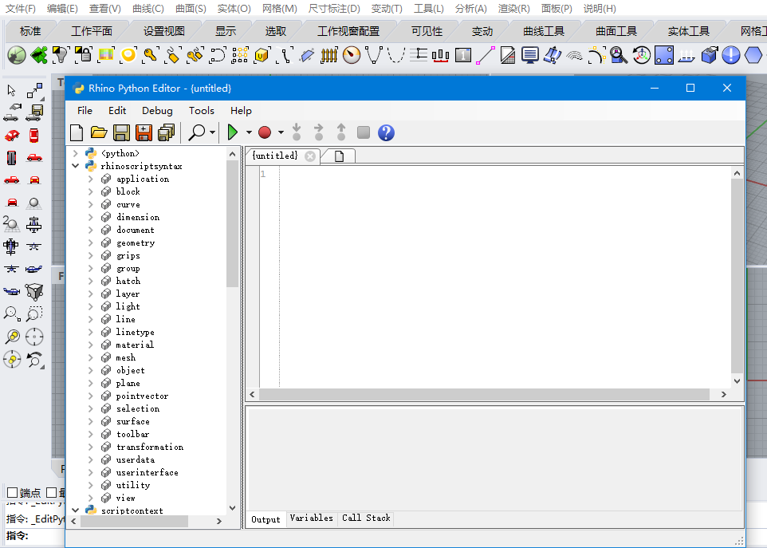The height and width of the screenshot is (548, 767).
Task: Click the blue exclamation circle icon
Action: coord(731,55)
